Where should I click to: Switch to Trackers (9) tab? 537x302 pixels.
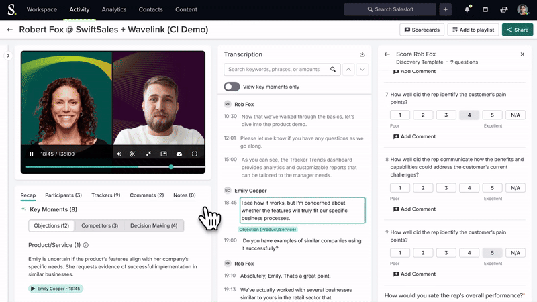(106, 195)
